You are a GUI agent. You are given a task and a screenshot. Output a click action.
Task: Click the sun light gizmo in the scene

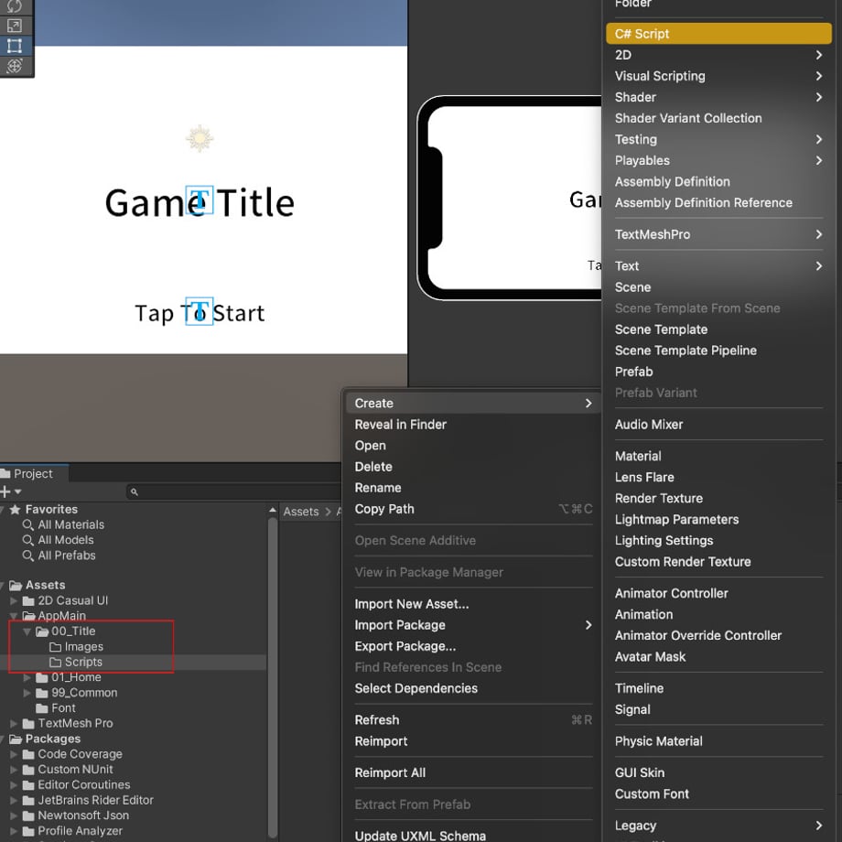(x=200, y=138)
